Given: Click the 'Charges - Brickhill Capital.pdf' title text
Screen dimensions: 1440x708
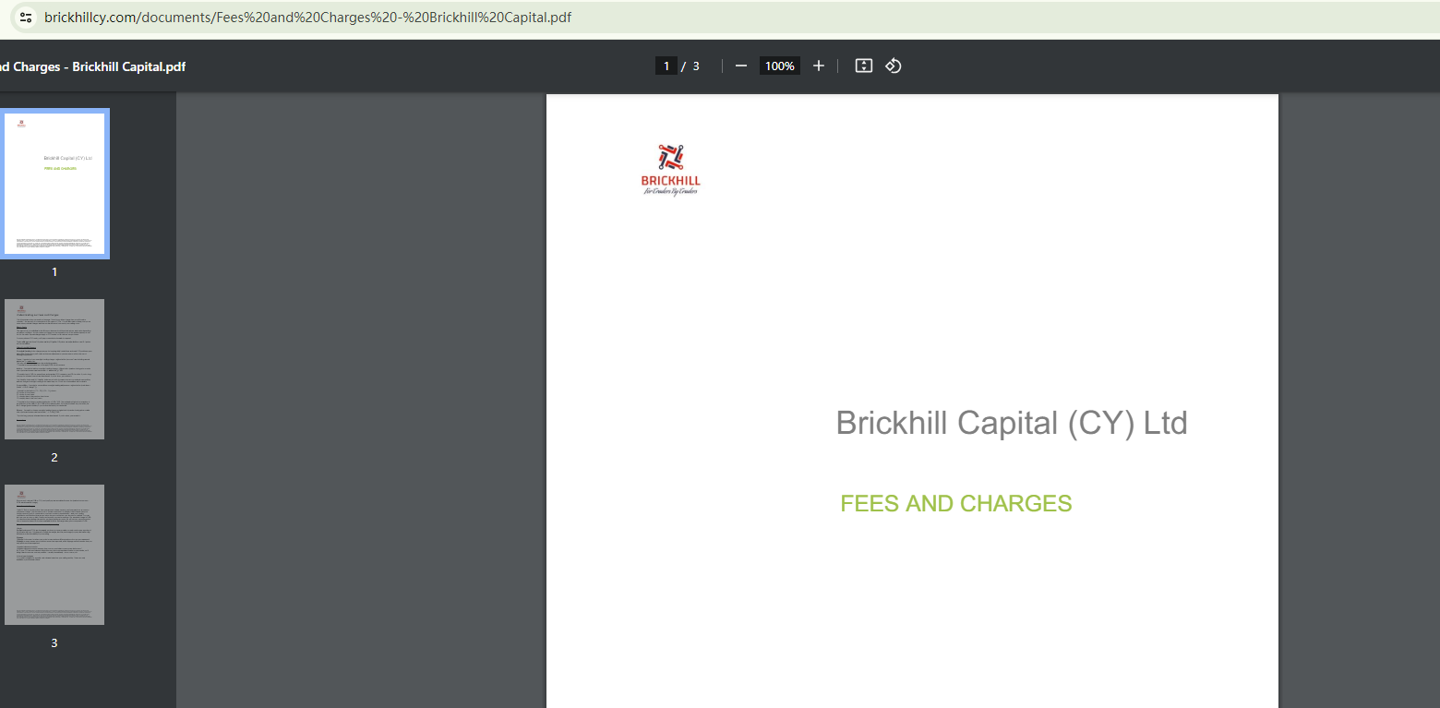Looking at the screenshot, I should click(x=92, y=66).
